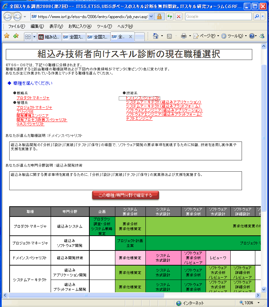The height and width of the screenshot is (307, 269).
Task: Open the ツール(T) menu
Action: tap(104, 26)
